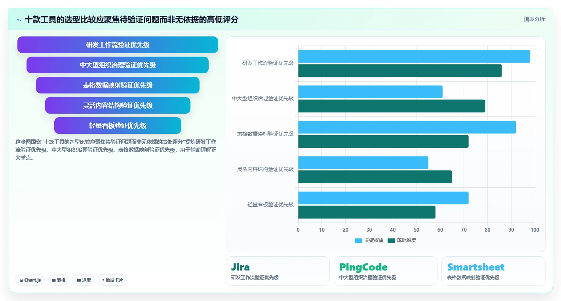Click the x-axis value 50
561x301 pixels.
(416, 230)
